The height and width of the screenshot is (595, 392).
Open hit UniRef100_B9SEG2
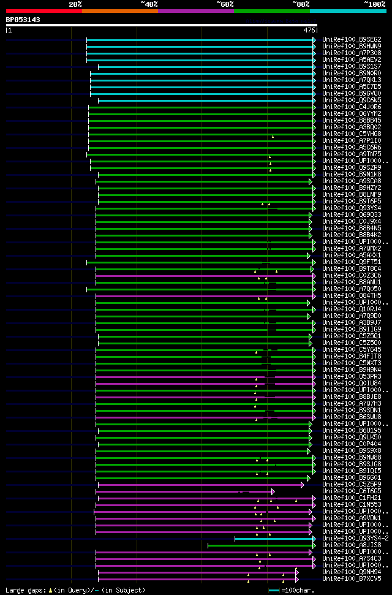click(x=352, y=39)
